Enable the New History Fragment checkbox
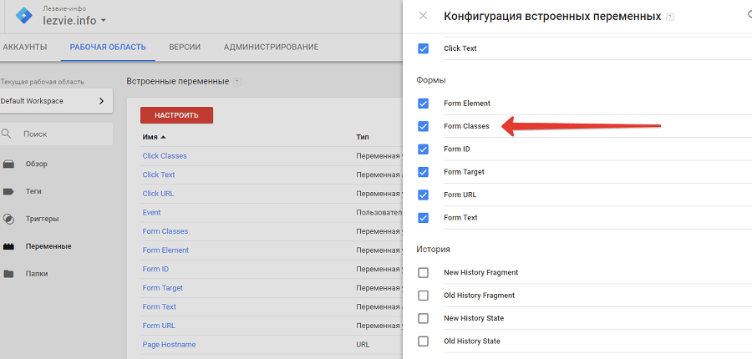This screenshot has width=752, height=359. [424, 272]
